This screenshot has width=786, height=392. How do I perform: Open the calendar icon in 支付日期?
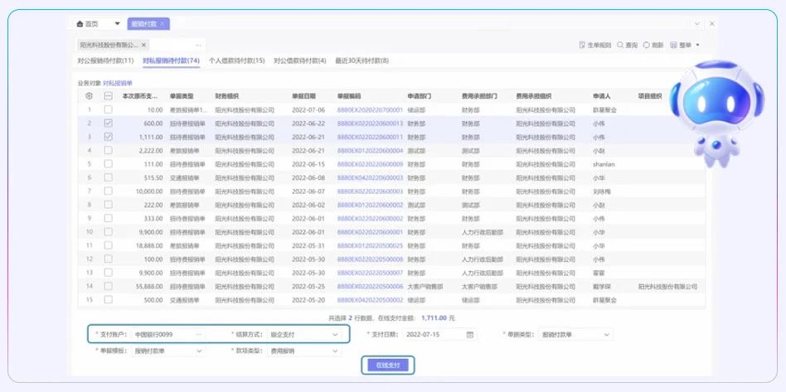point(470,335)
